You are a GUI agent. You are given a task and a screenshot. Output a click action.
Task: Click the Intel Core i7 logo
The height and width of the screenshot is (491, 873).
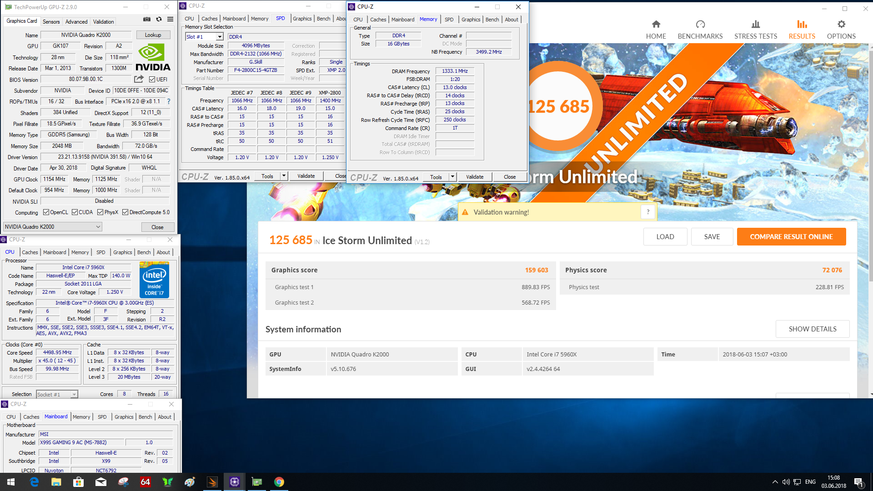[154, 280]
